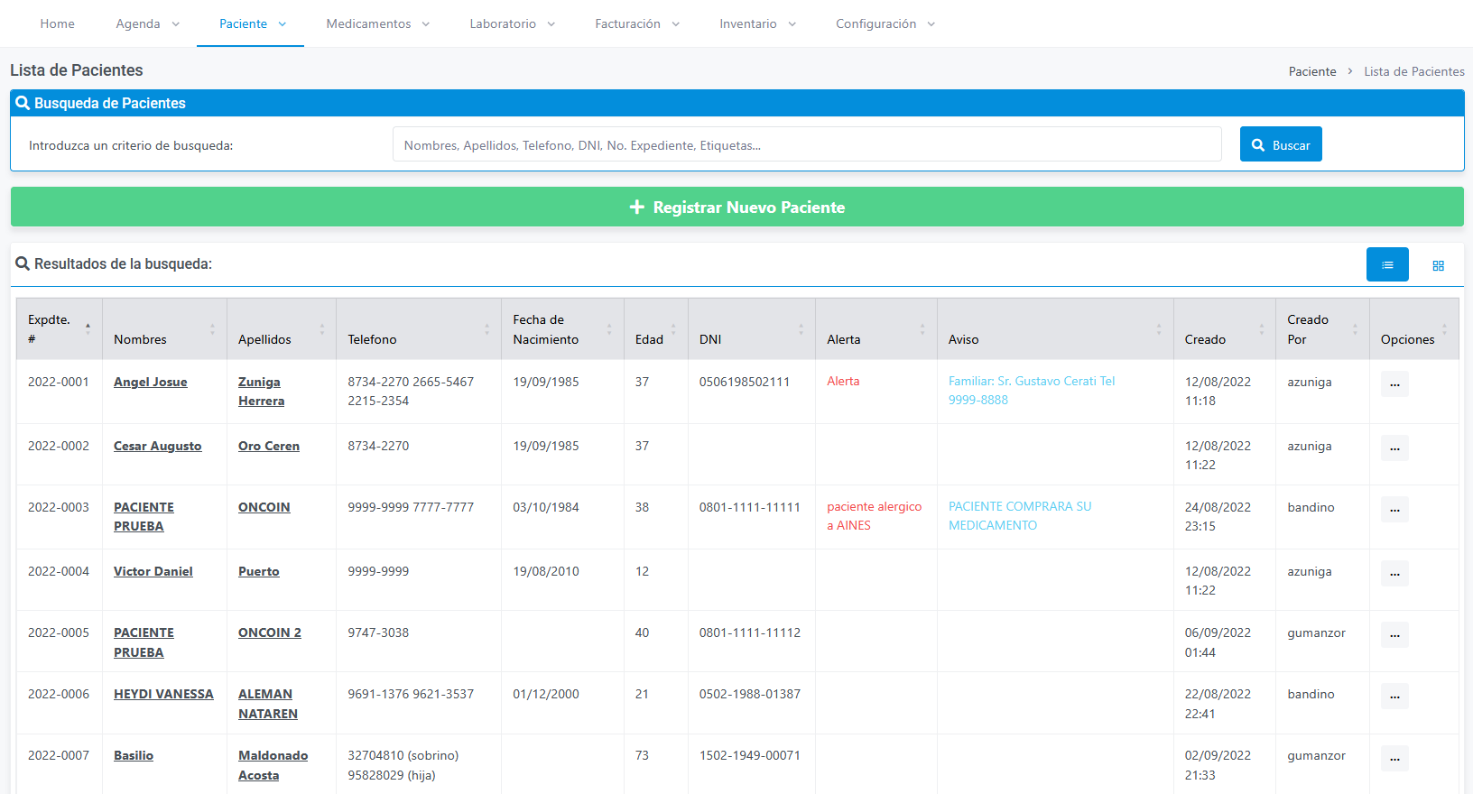This screenshot has width=1473, height=794.
Task: Open the Configuración dropdown
Action: tap(885, 23)
